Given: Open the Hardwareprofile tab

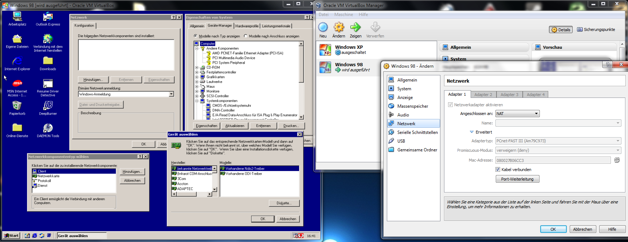Looking at the screenshot, I should coord(247,26).
